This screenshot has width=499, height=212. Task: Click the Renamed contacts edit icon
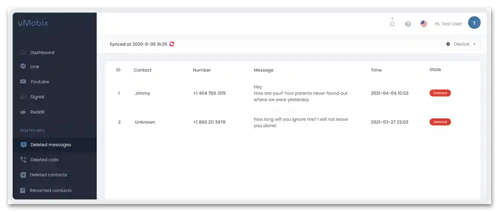click(23, 191)
